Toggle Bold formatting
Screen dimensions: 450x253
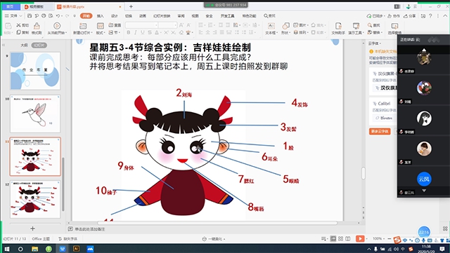coord(128,33)
